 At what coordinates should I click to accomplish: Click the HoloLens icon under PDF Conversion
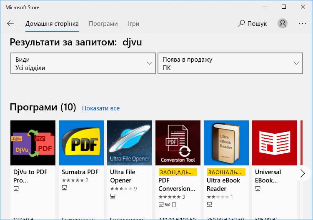pyautogui.click(x=168, y=205)
